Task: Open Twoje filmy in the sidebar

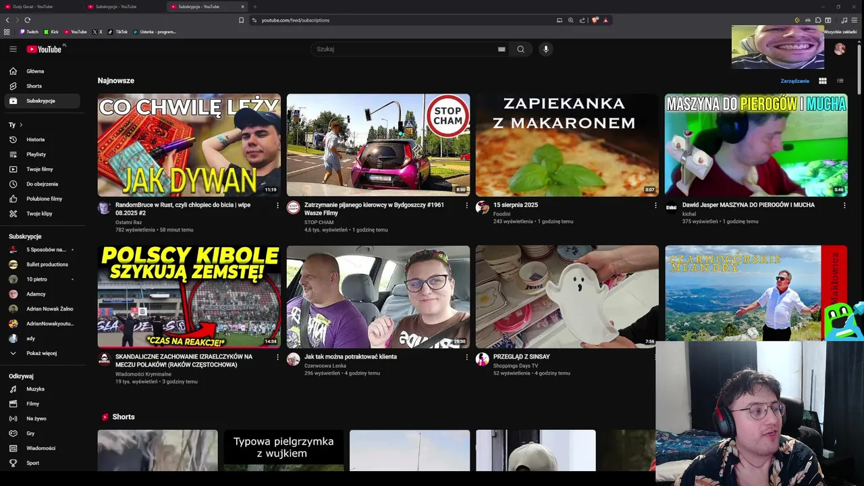Action: point(43,169)
